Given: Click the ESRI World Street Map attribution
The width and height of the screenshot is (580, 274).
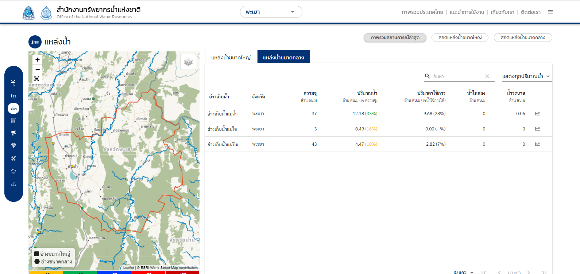Looking at the screenshot, I should [167, 268].
